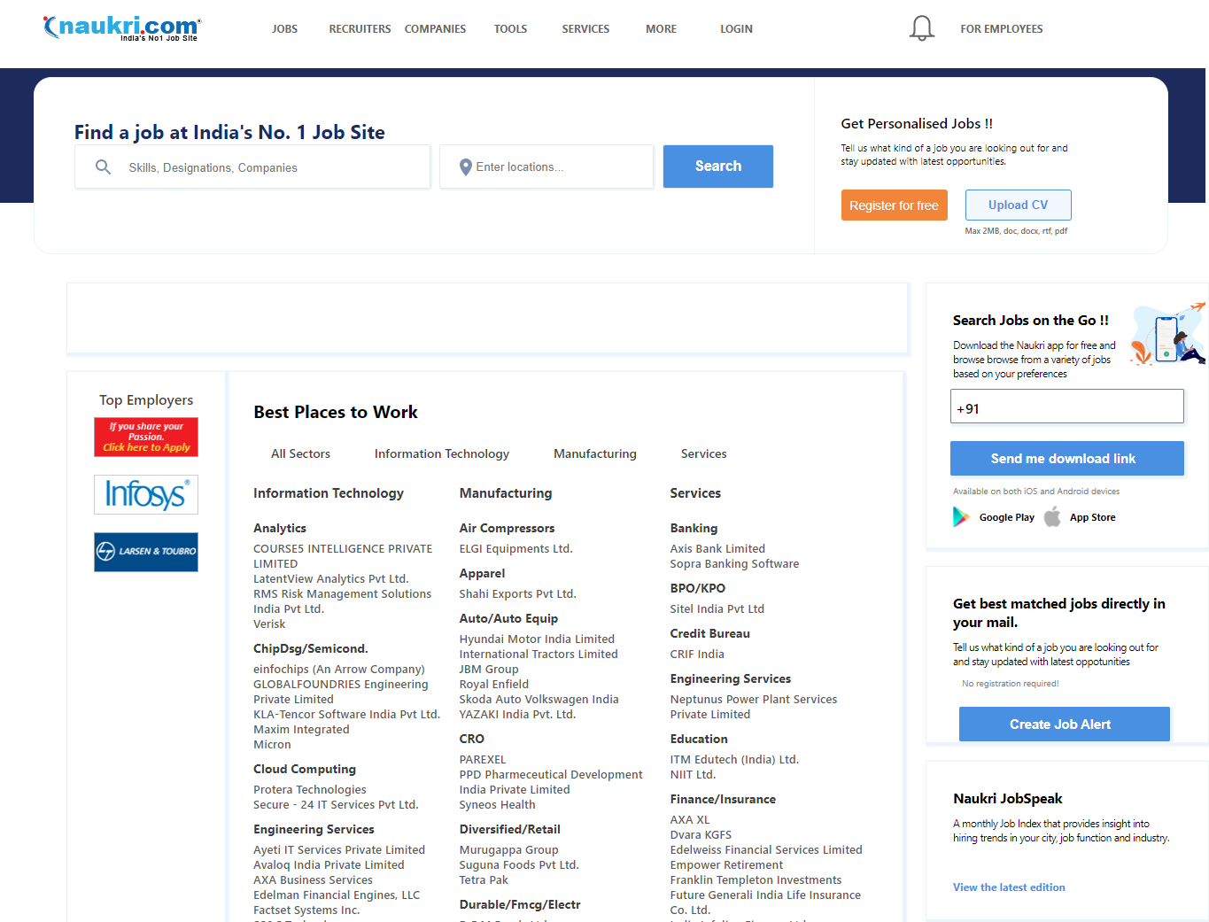Open the Infosys employer logo

146,494
